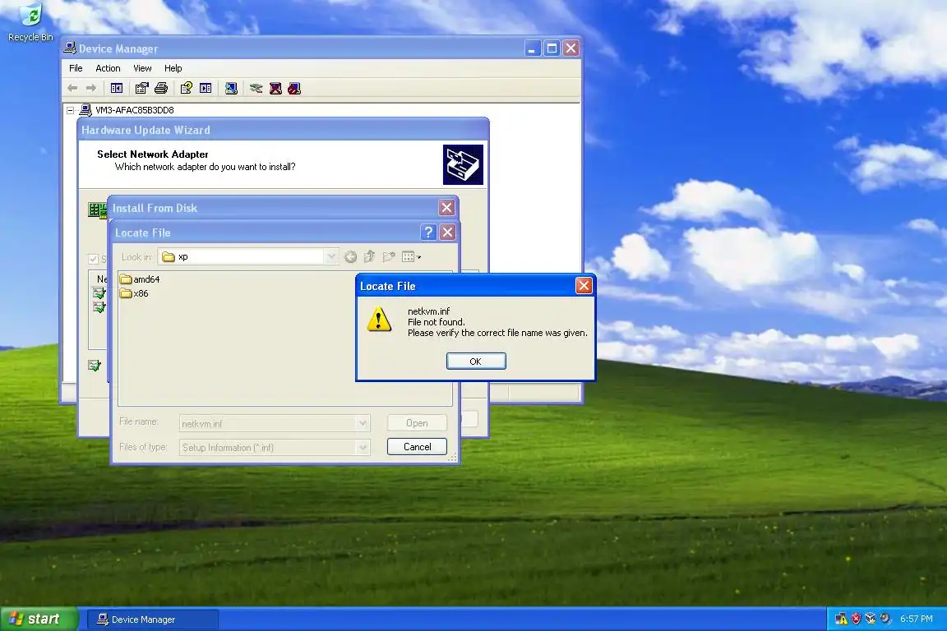
Task: Click the Open button in Locate File
Action: click(417, 423)
